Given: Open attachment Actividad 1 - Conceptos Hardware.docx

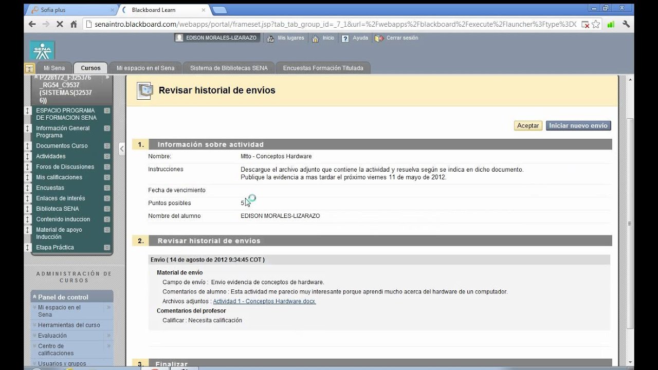Looking at the screenshot, I should [264, 301].
